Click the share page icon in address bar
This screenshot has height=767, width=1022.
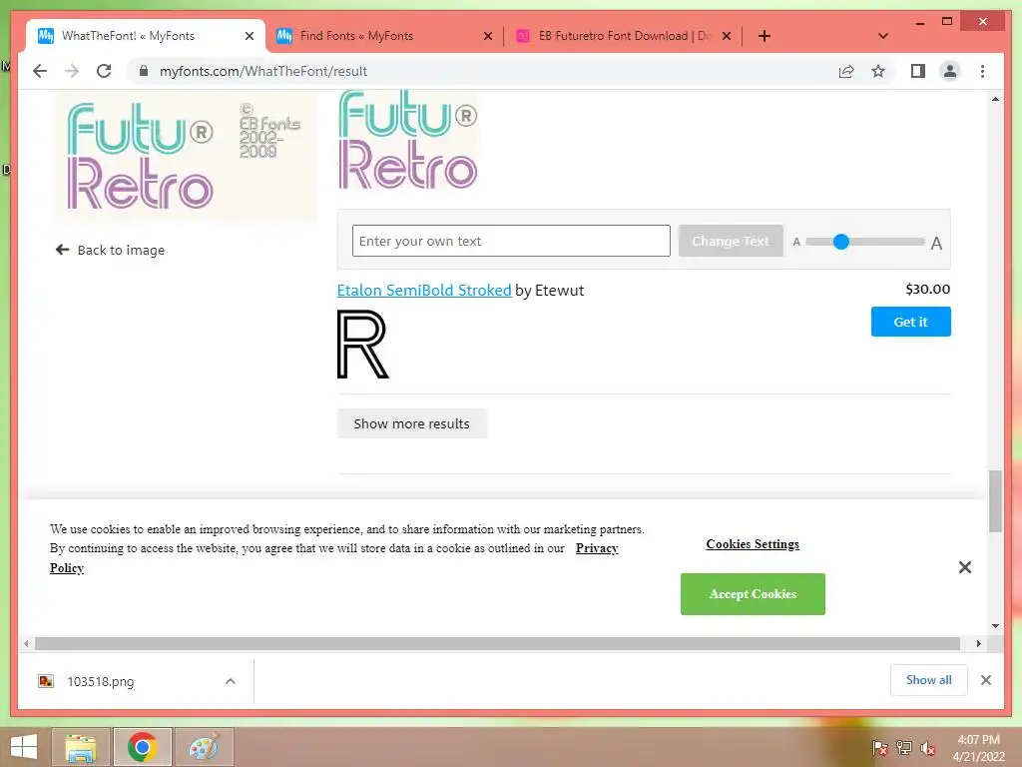(x=846, y=71)
